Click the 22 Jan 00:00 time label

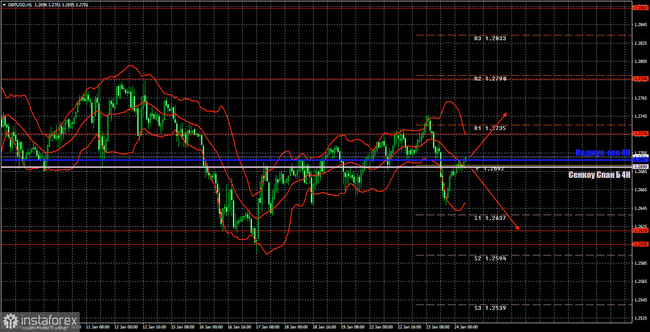[382, 327]
